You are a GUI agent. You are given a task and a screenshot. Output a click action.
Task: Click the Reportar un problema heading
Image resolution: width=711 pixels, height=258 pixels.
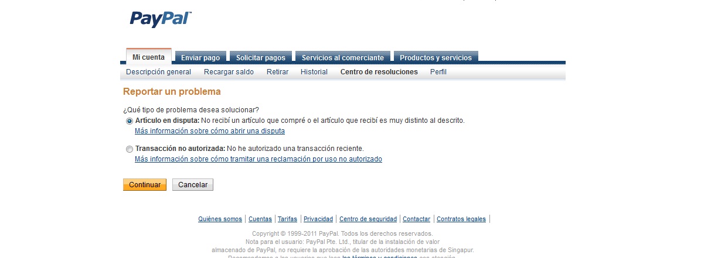pyautogui.click(x=172, y=92)
